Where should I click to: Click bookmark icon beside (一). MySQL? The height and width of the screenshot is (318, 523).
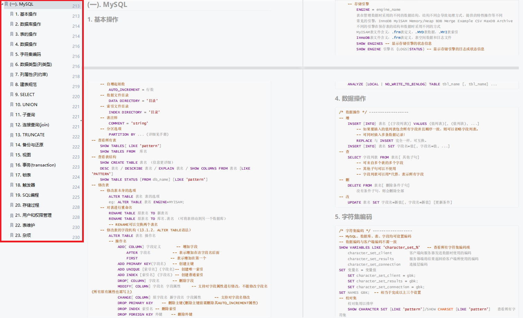[x=6, y=4]
